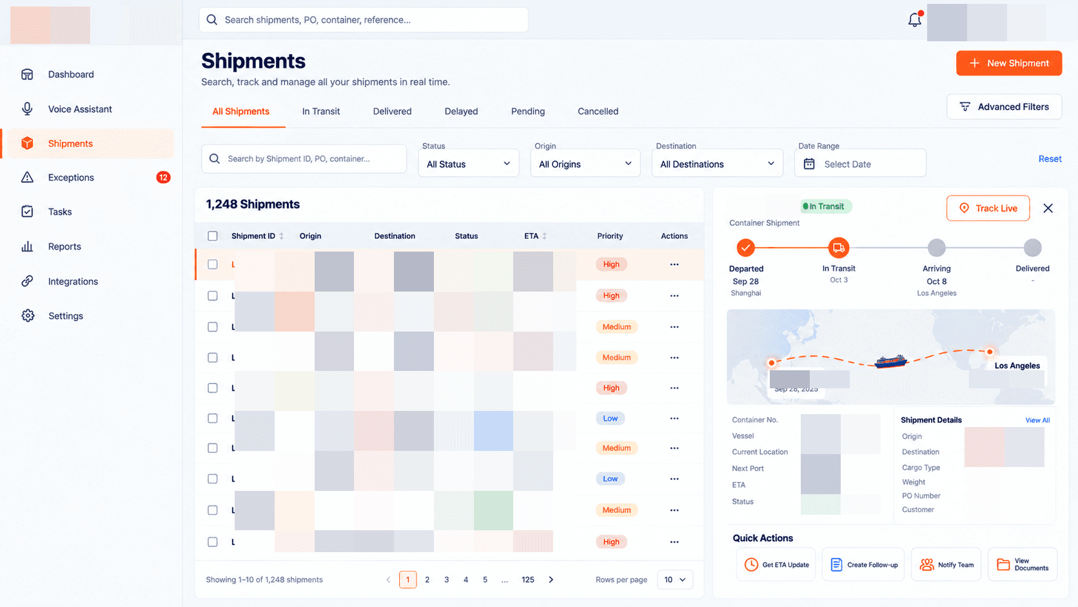The image size is (1078, 607).
Task: Click the New Shipment button
Action: coord(1009,63)
